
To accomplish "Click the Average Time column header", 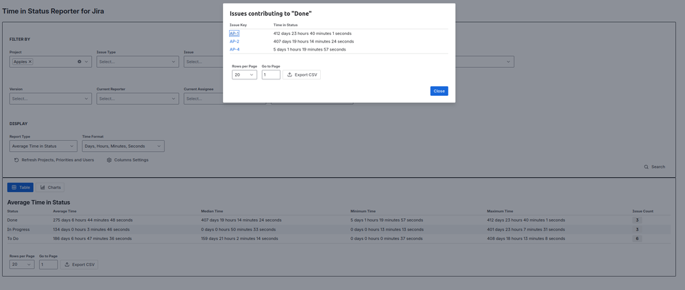I will (x=64, y=211).
